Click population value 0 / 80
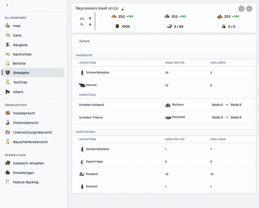 coord(179,26)
